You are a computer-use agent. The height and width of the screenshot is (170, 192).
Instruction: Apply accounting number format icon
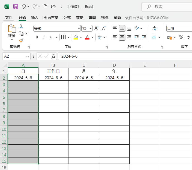pos(170,37)
